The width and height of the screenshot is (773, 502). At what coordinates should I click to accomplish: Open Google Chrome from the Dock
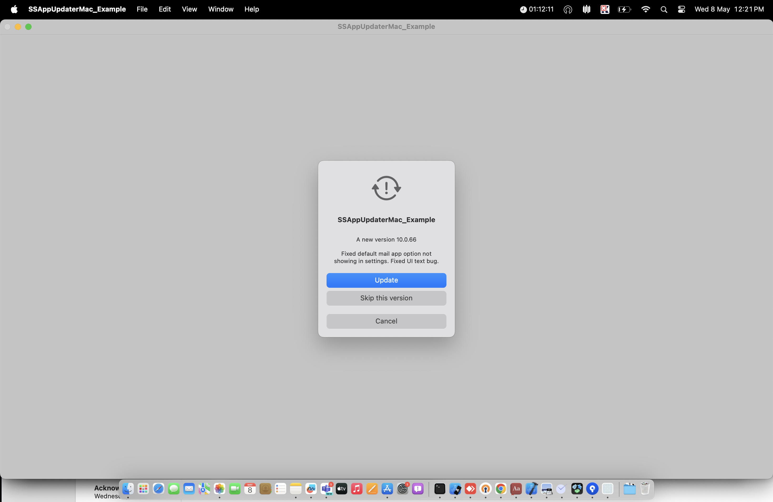pyautogui.click(x=501, y=489)
